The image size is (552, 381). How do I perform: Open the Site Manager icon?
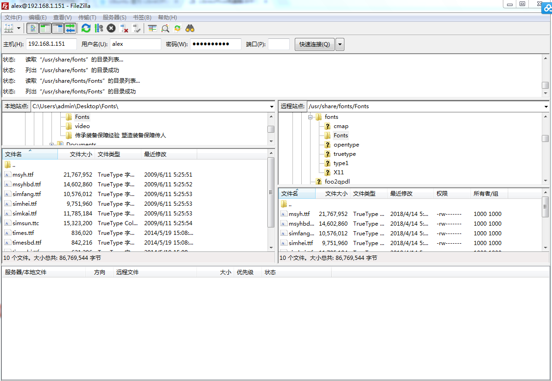[x=8, y=29]
